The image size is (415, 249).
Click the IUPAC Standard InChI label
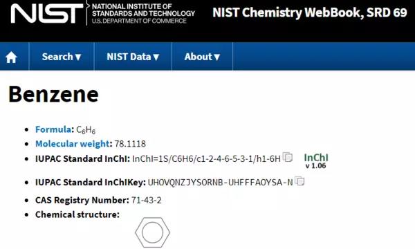point(82,159)
